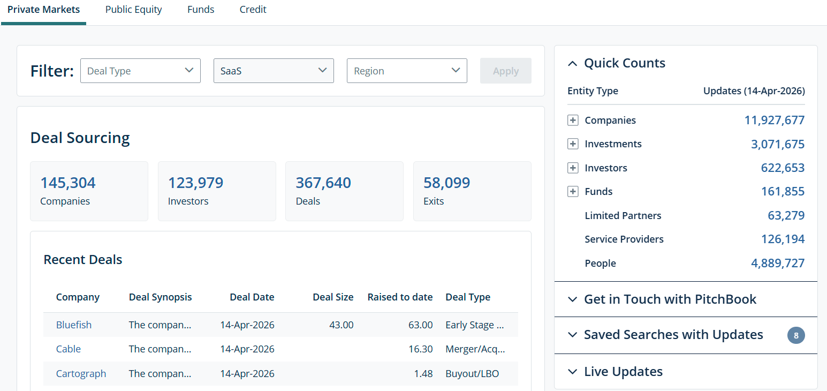Expand the Companies row plus icon
The width and height of the screenshot is (827, 391).
click(x=573, y=120)
